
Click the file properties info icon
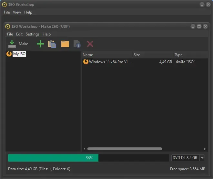[77, 44]
